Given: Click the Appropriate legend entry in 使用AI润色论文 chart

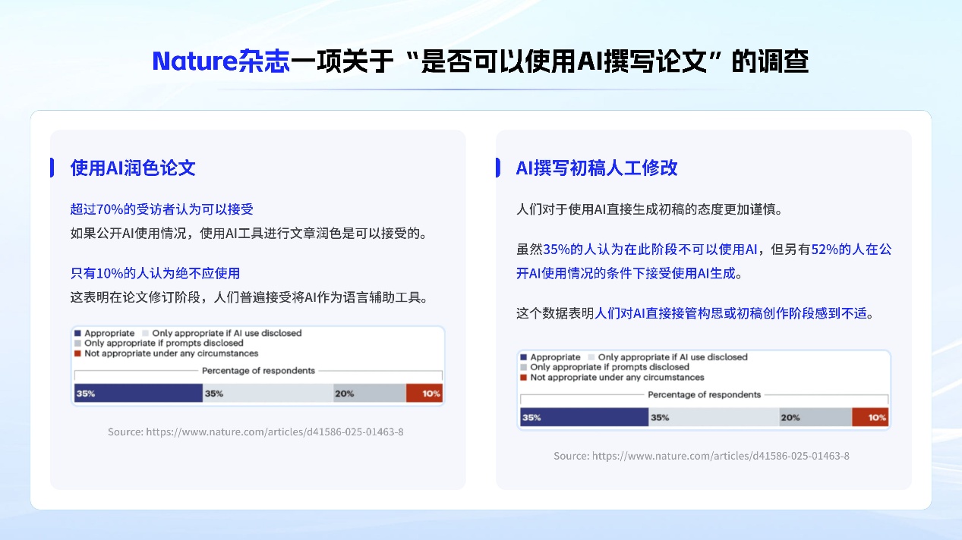Looking at the screenshot, I should (x=105, y=333).
